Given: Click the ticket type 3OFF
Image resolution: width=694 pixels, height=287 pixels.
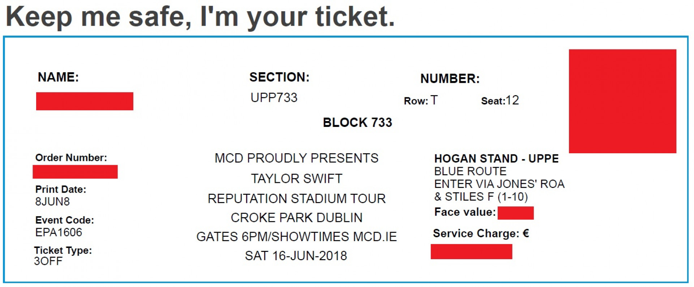Looking at the screenshot, I should 48,261.
